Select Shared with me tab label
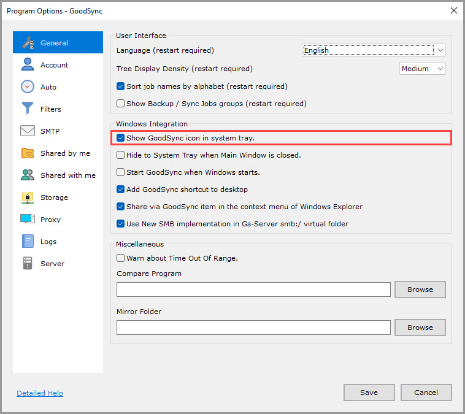Viewport: 465px width, 414px height. [68, 175]
